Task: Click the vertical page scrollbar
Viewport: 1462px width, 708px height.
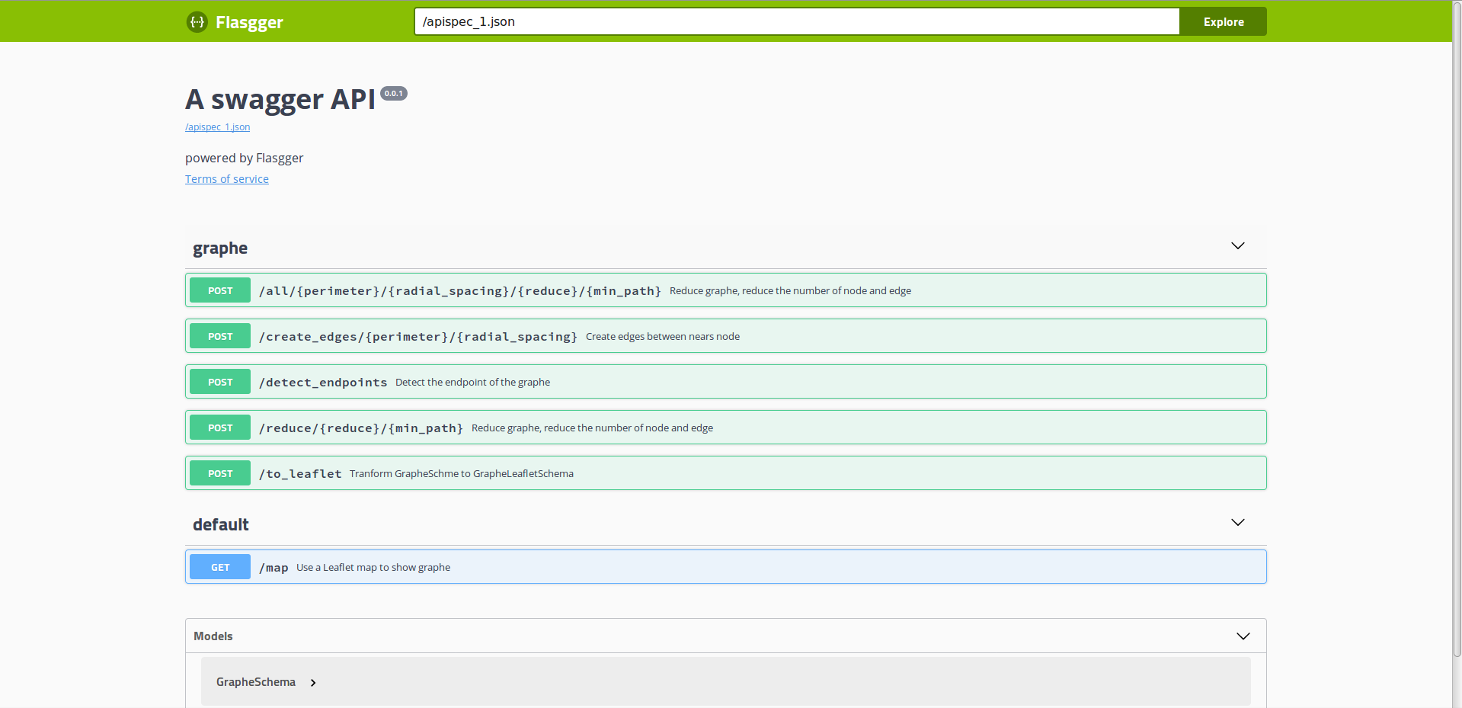Action: pos(1457,328)
